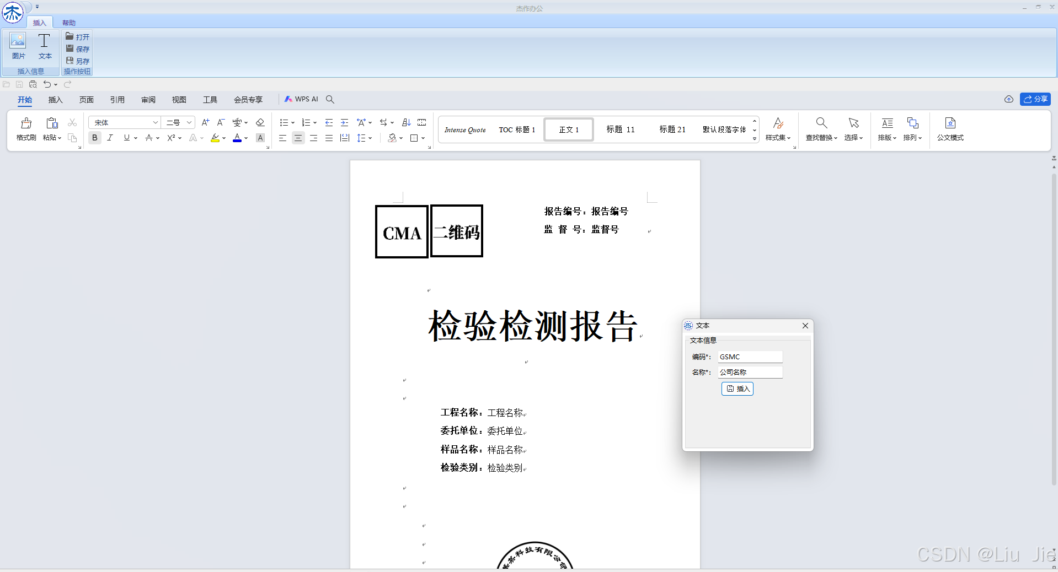Click the print preview icon in quick access bar
Image resolution: width=1058 pixels, height=572 pixels.
33,84
